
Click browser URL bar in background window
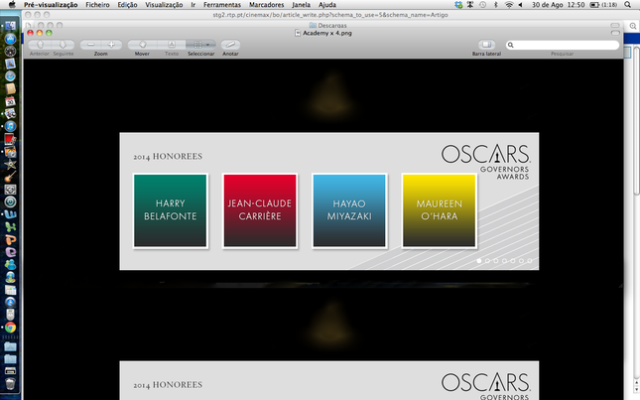(x=330, y=15)
